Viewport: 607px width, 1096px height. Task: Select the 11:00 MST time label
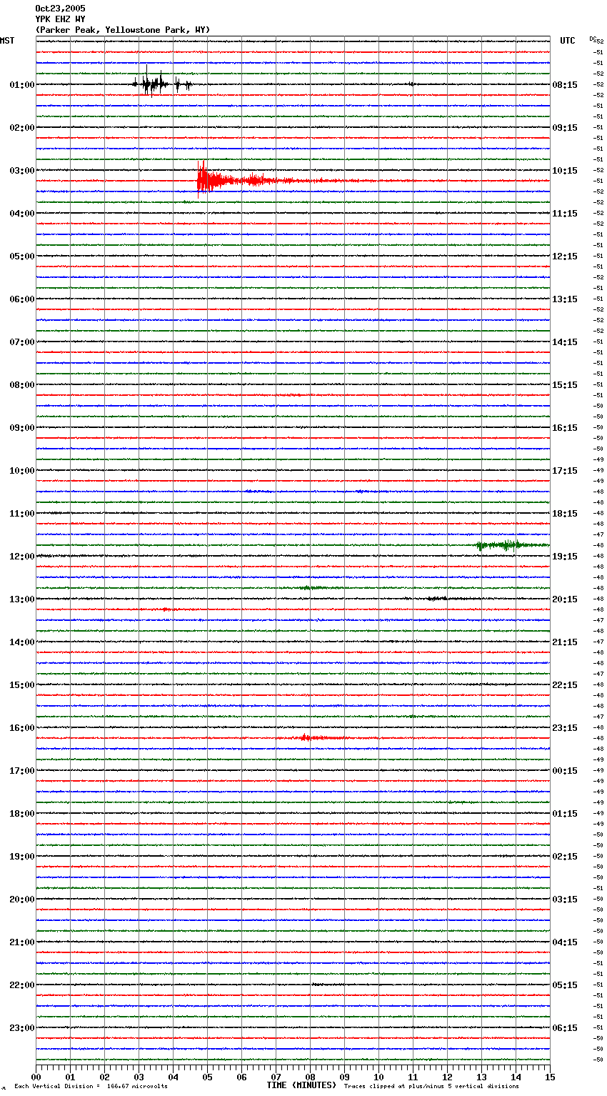point(22,514)
